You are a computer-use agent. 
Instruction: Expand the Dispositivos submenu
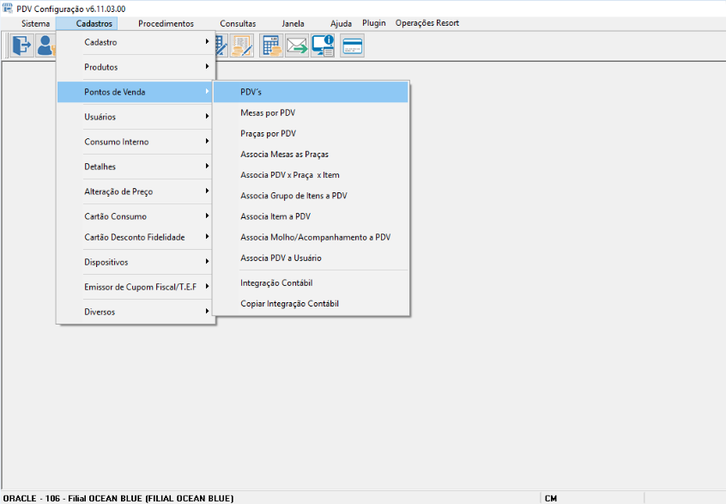[x=136, y=262]
